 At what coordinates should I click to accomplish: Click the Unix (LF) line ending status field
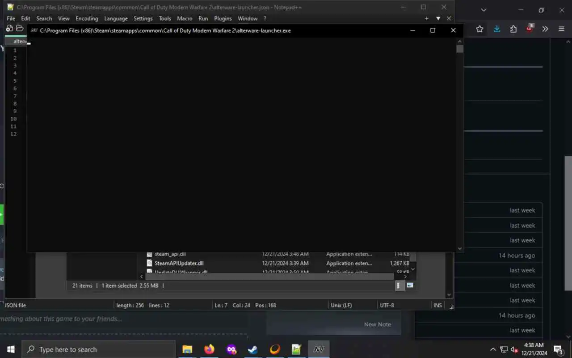pos(341,305)
